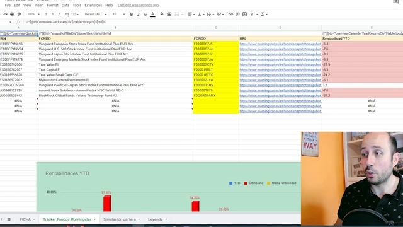Image resolution: width=403 pixels, height=227 pixels.
Task: Select the YTD value -24.2 cell
Action: (363, 75)
